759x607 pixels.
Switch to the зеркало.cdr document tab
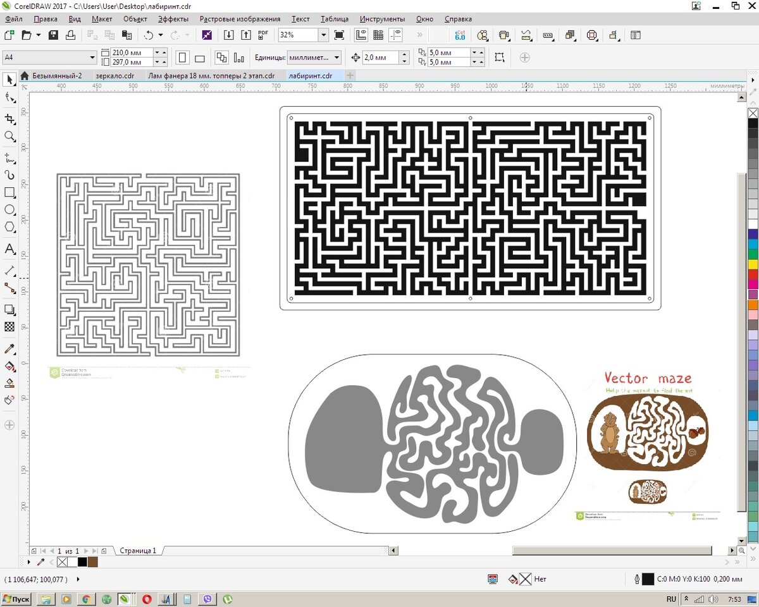pyautogui.click(x=114, y=75)
